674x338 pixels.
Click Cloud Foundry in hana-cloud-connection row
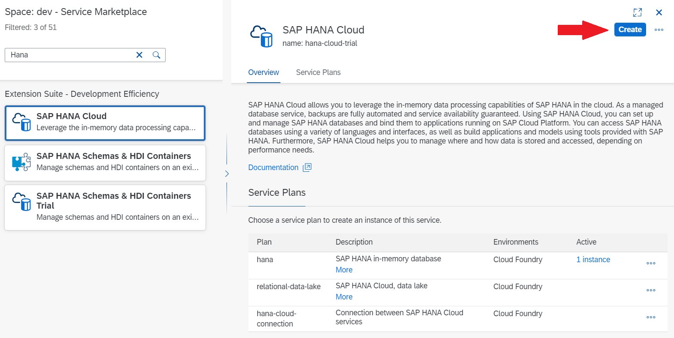[518, 314]
